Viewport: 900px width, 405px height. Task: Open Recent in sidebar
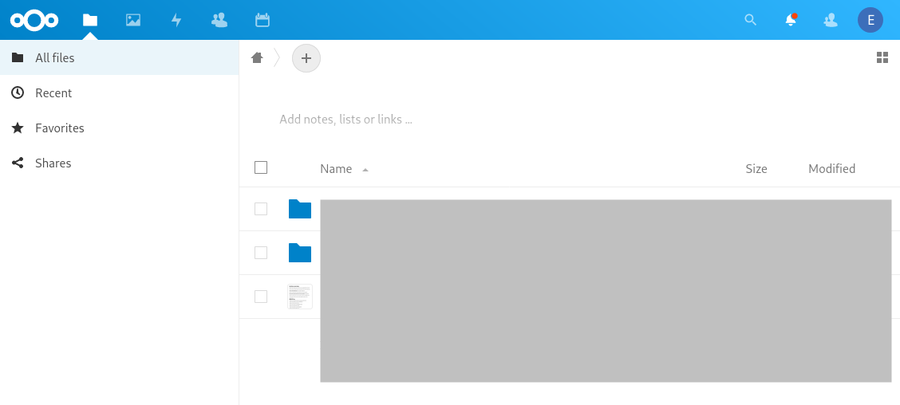point(120,93)
